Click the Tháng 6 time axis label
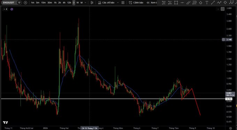 coord(137,128)
